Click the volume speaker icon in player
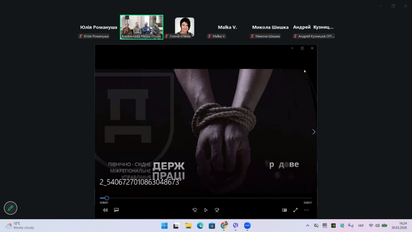The width and height of the screenshot is (412, 232). point(105,210)
